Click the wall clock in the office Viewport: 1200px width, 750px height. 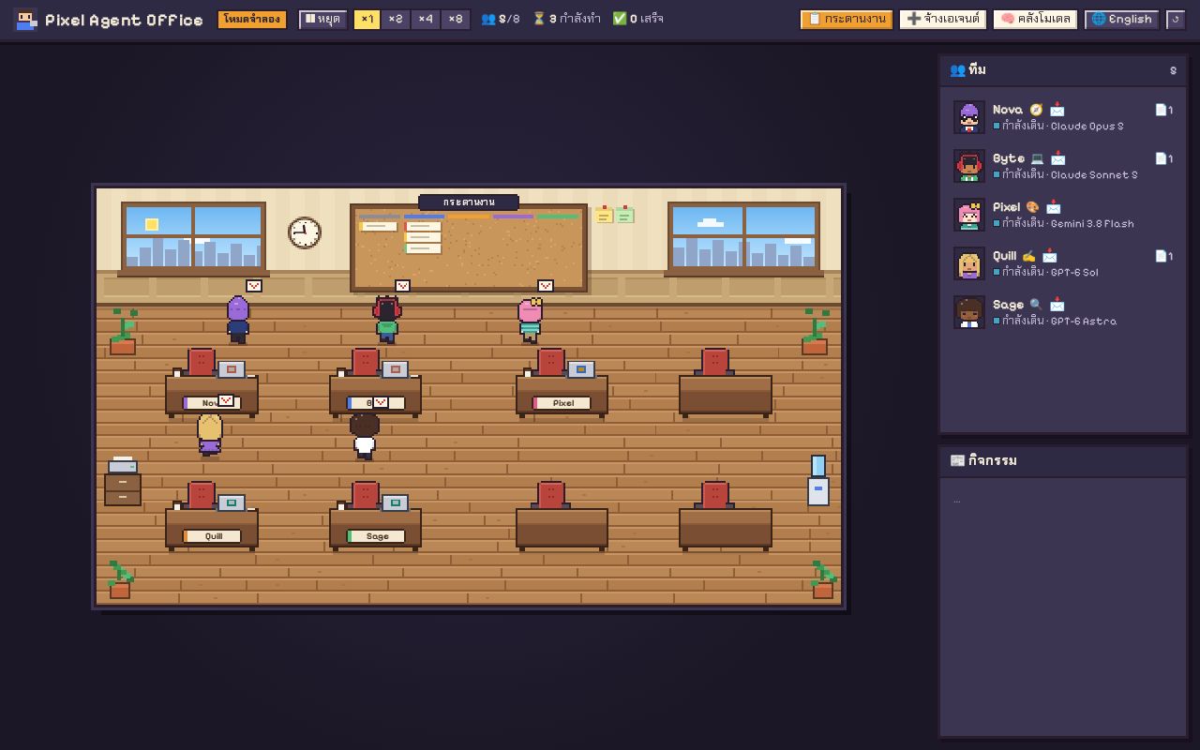(x=305, y=232)
